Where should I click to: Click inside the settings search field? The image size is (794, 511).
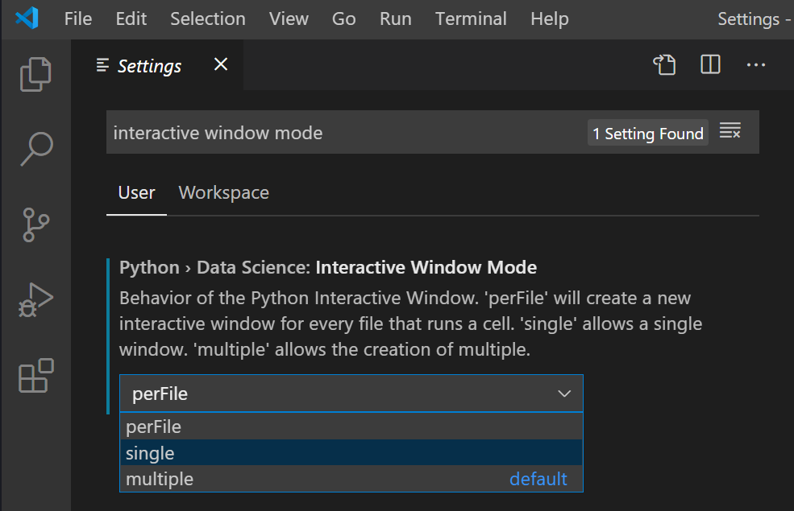point(322,132)
